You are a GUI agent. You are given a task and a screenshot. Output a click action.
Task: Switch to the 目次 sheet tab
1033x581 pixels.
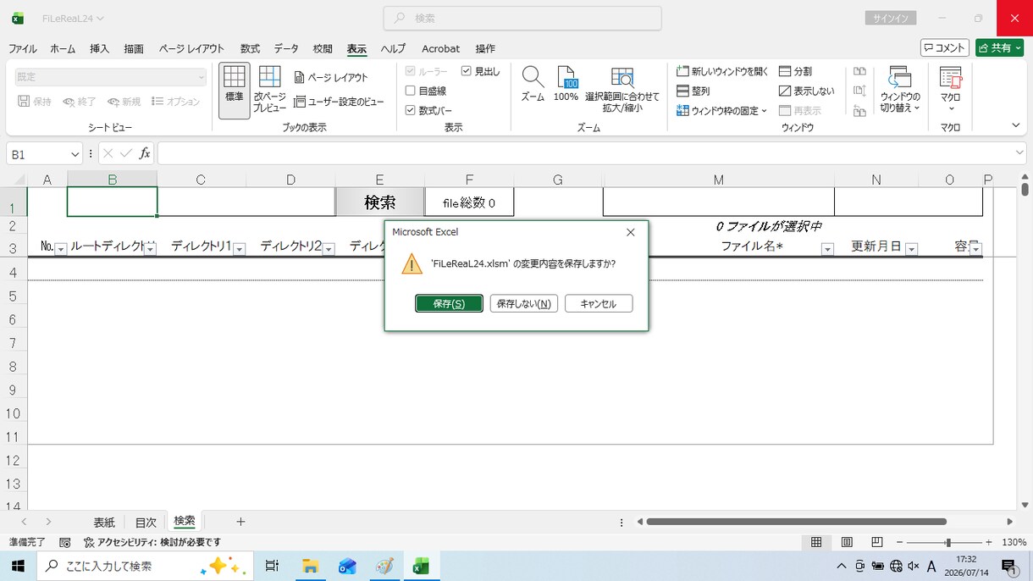tap(146, 522)
